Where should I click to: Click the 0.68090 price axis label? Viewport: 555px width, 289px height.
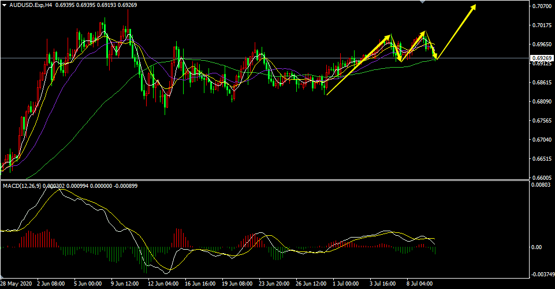542,102
